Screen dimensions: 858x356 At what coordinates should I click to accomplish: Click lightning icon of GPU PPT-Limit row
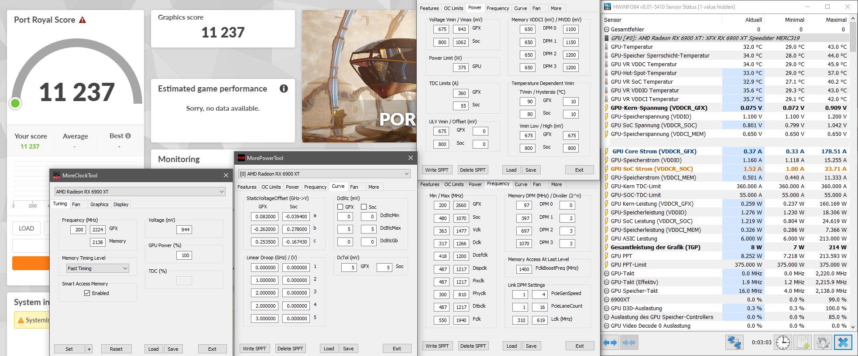pos(606,264)
